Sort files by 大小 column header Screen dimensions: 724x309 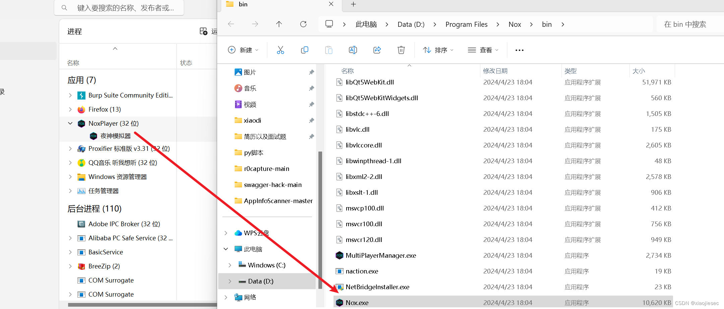[639, 71]
